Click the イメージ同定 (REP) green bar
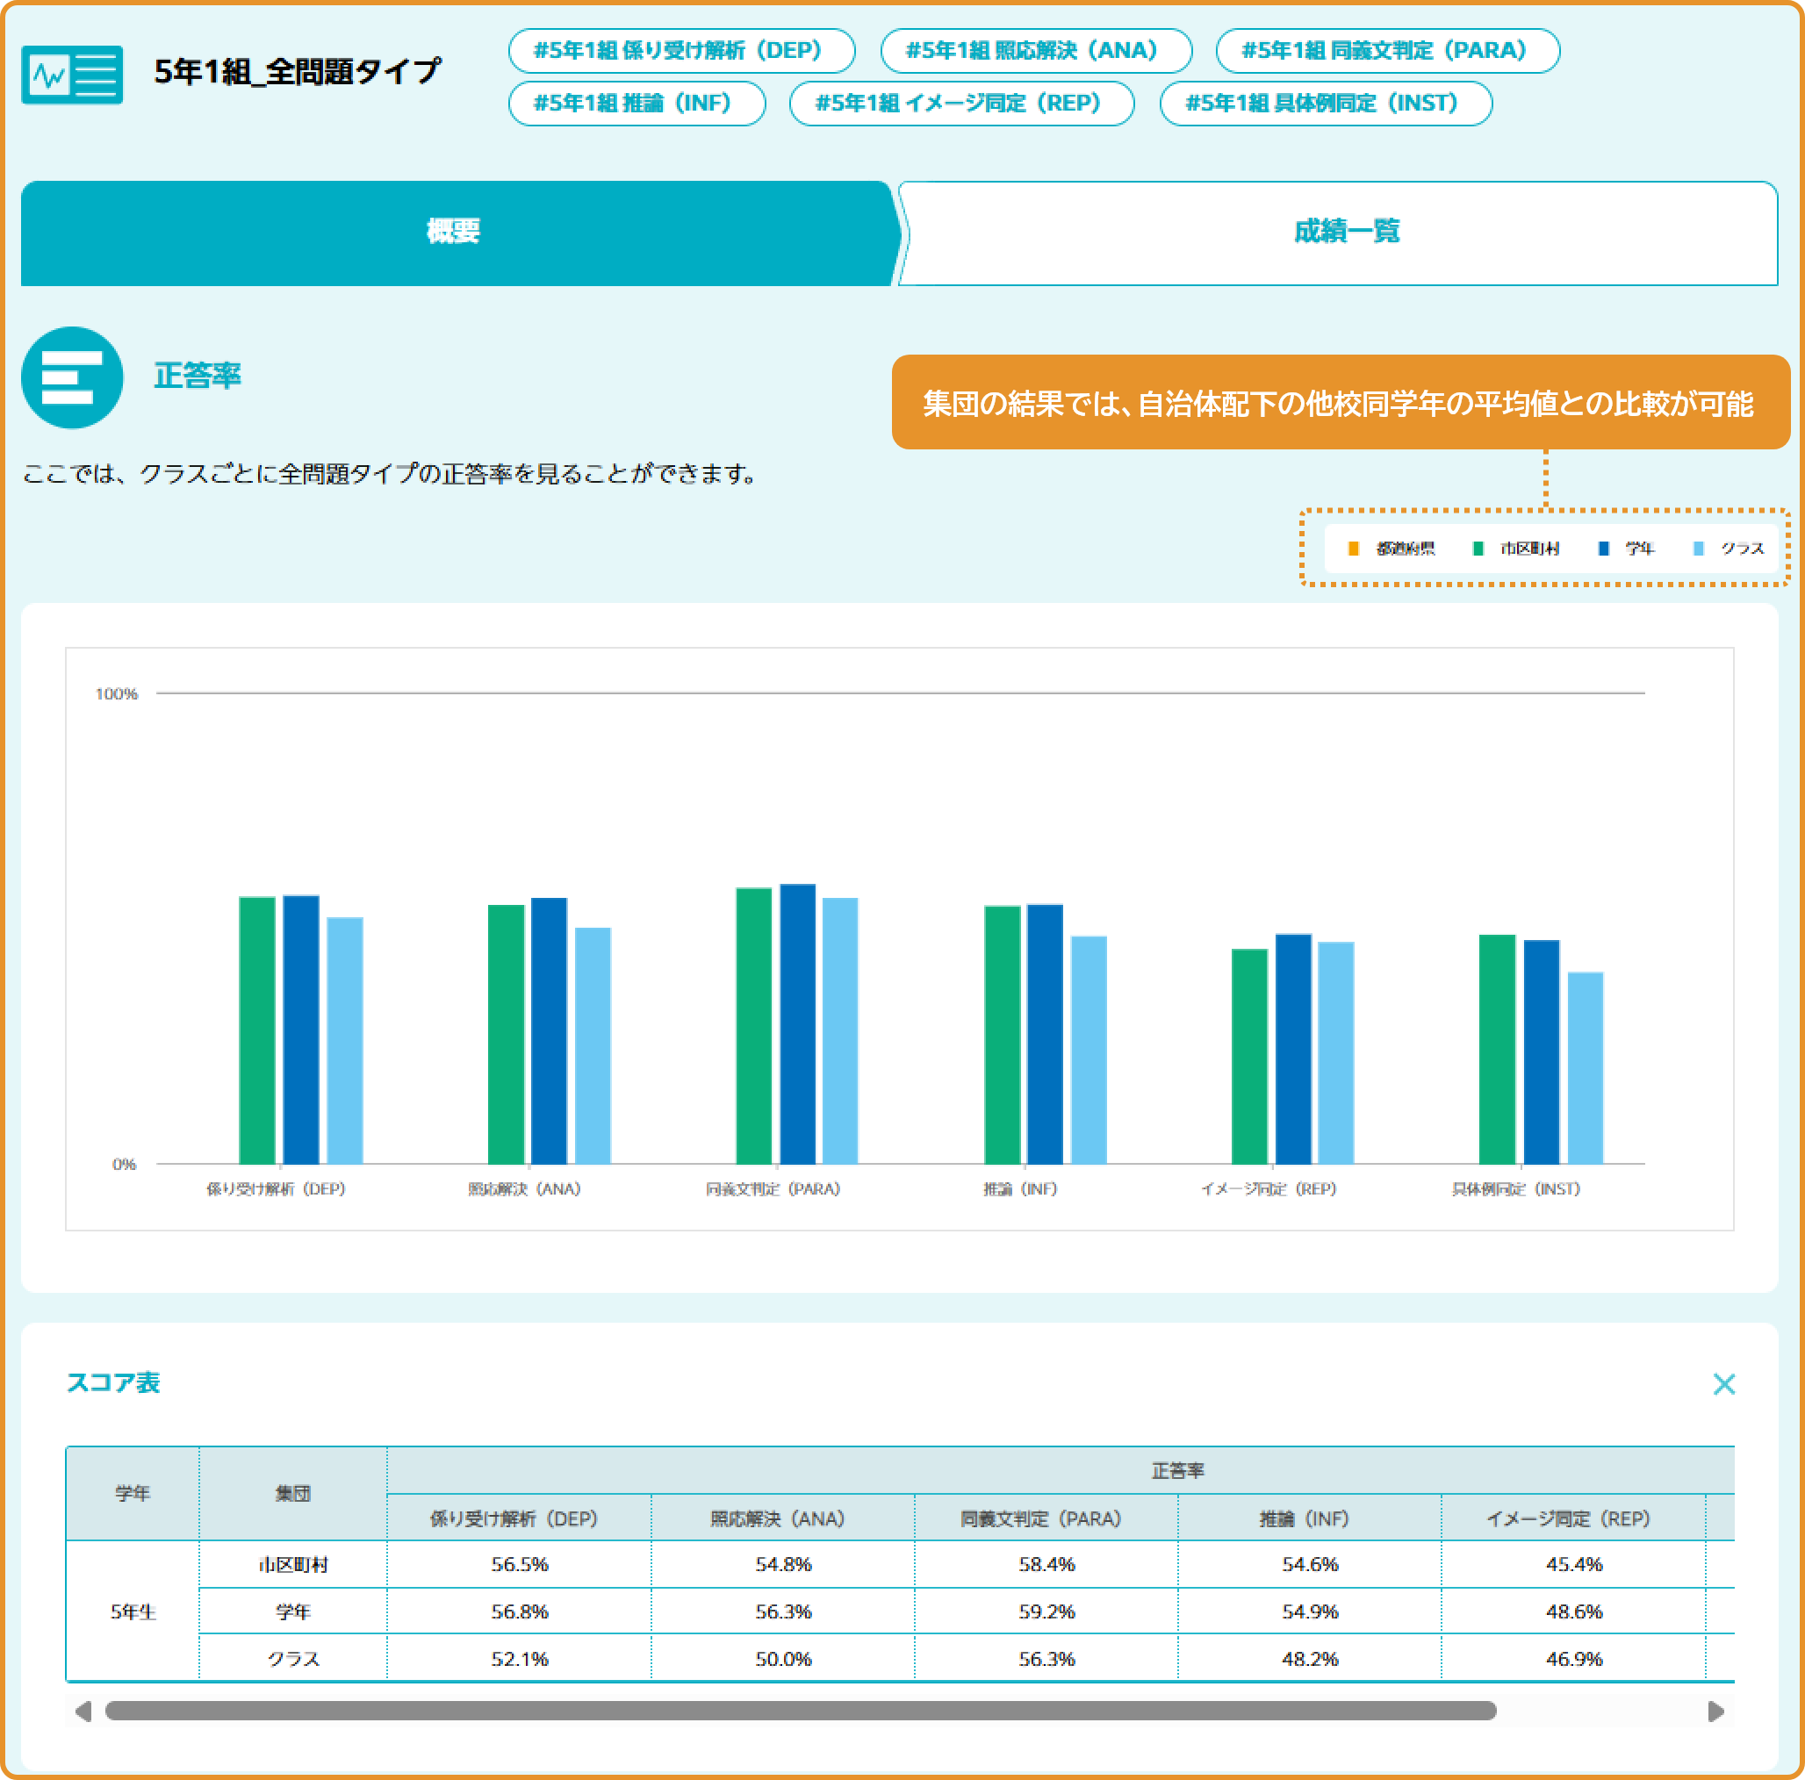 (1249, 1056)
